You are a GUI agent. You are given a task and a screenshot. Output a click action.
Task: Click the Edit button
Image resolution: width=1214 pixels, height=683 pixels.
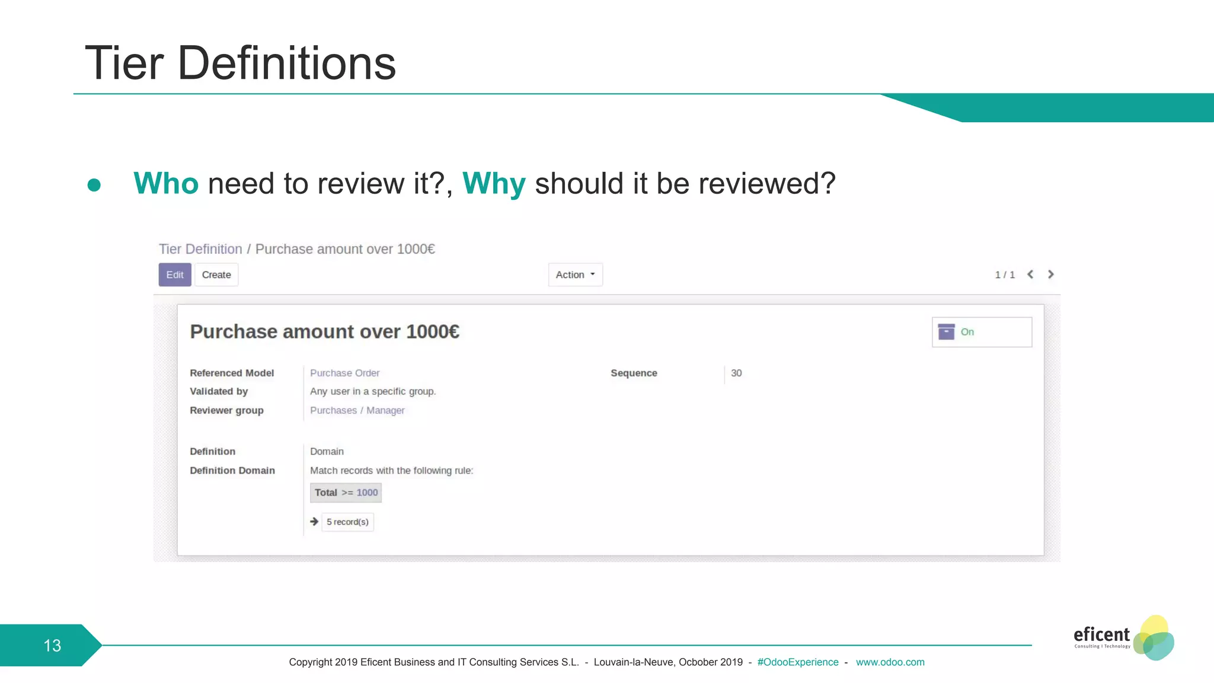click(x=175, y=275)
